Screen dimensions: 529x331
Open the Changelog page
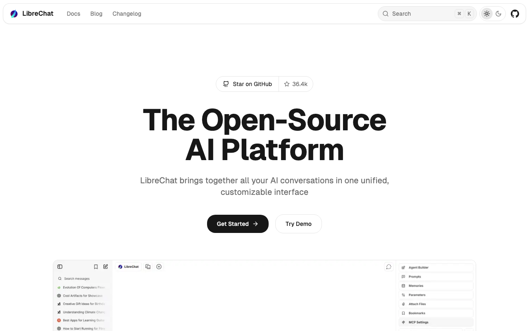pyautogui.click(x=127, y=14)
